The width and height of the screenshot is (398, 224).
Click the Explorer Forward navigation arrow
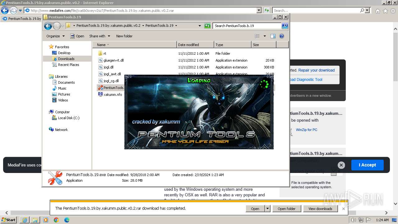pyautogui.click(x=57, y=26)
